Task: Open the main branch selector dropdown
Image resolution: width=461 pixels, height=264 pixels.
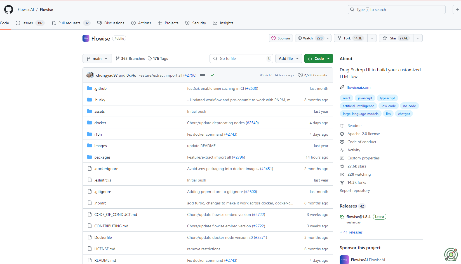Action: pos(97,58)
